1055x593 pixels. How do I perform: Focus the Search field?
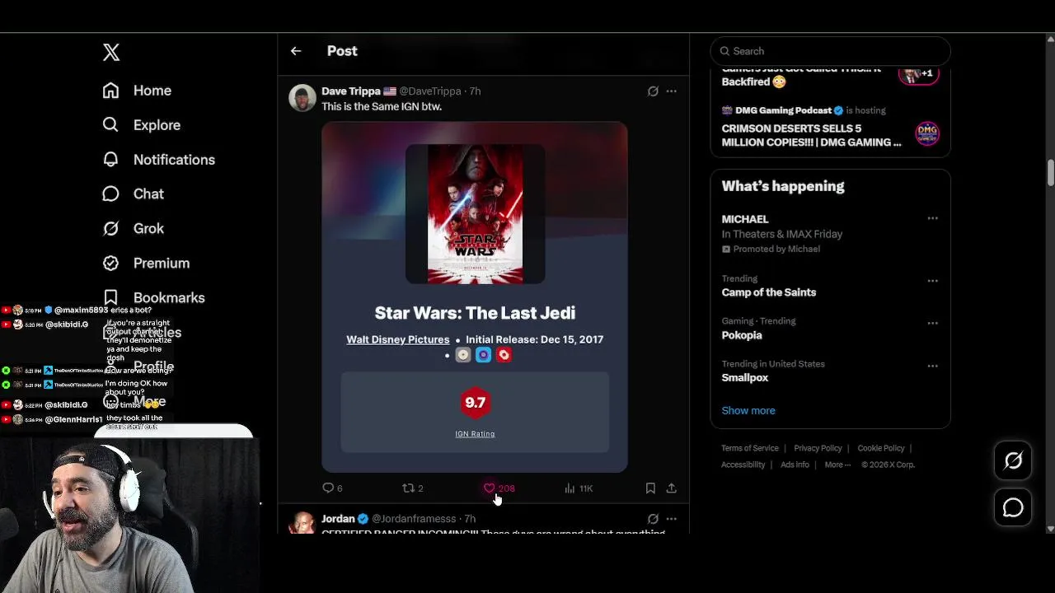[830, 51]
